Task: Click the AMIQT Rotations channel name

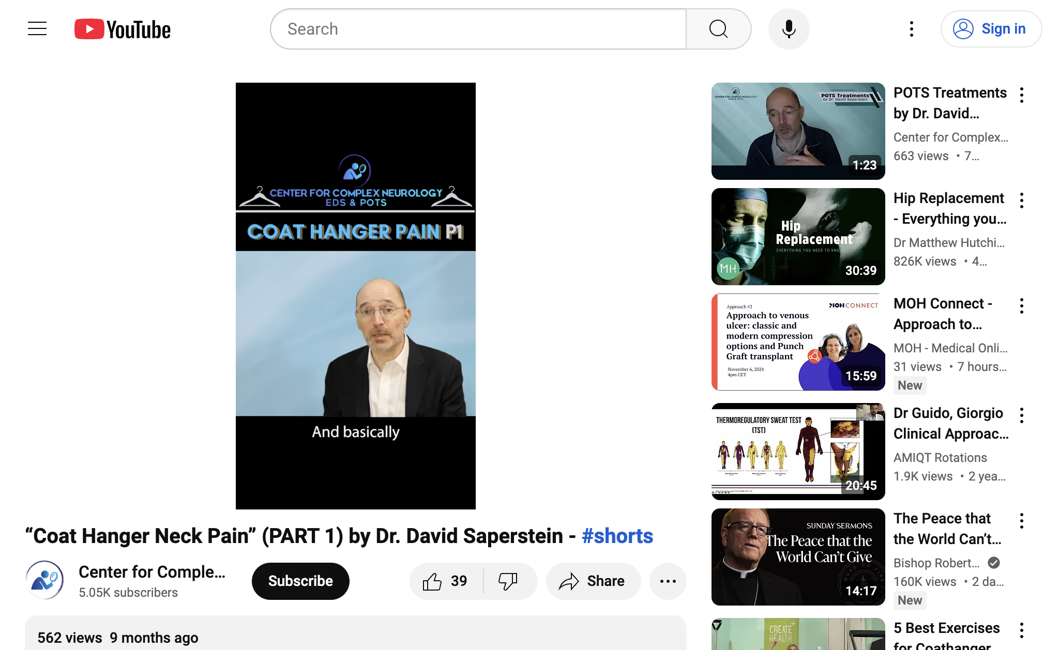Action: coord(940,458)
